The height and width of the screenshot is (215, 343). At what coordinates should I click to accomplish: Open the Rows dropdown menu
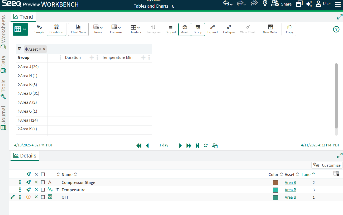tap(98, 29)
